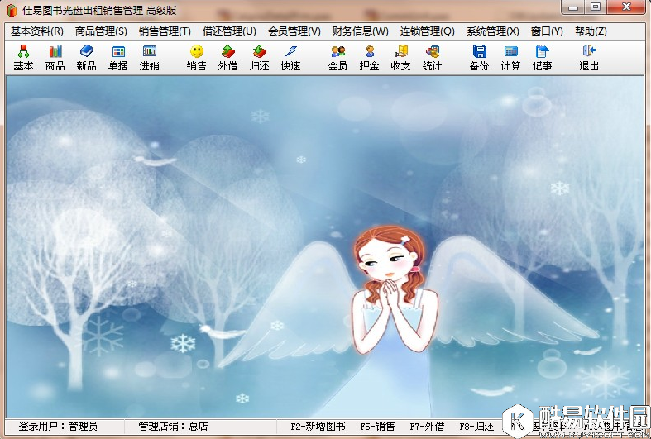The height and width of the screenshot is (439, 651).
Task: Open the 新品 blue book icon
Action: [x=86, y=57]
